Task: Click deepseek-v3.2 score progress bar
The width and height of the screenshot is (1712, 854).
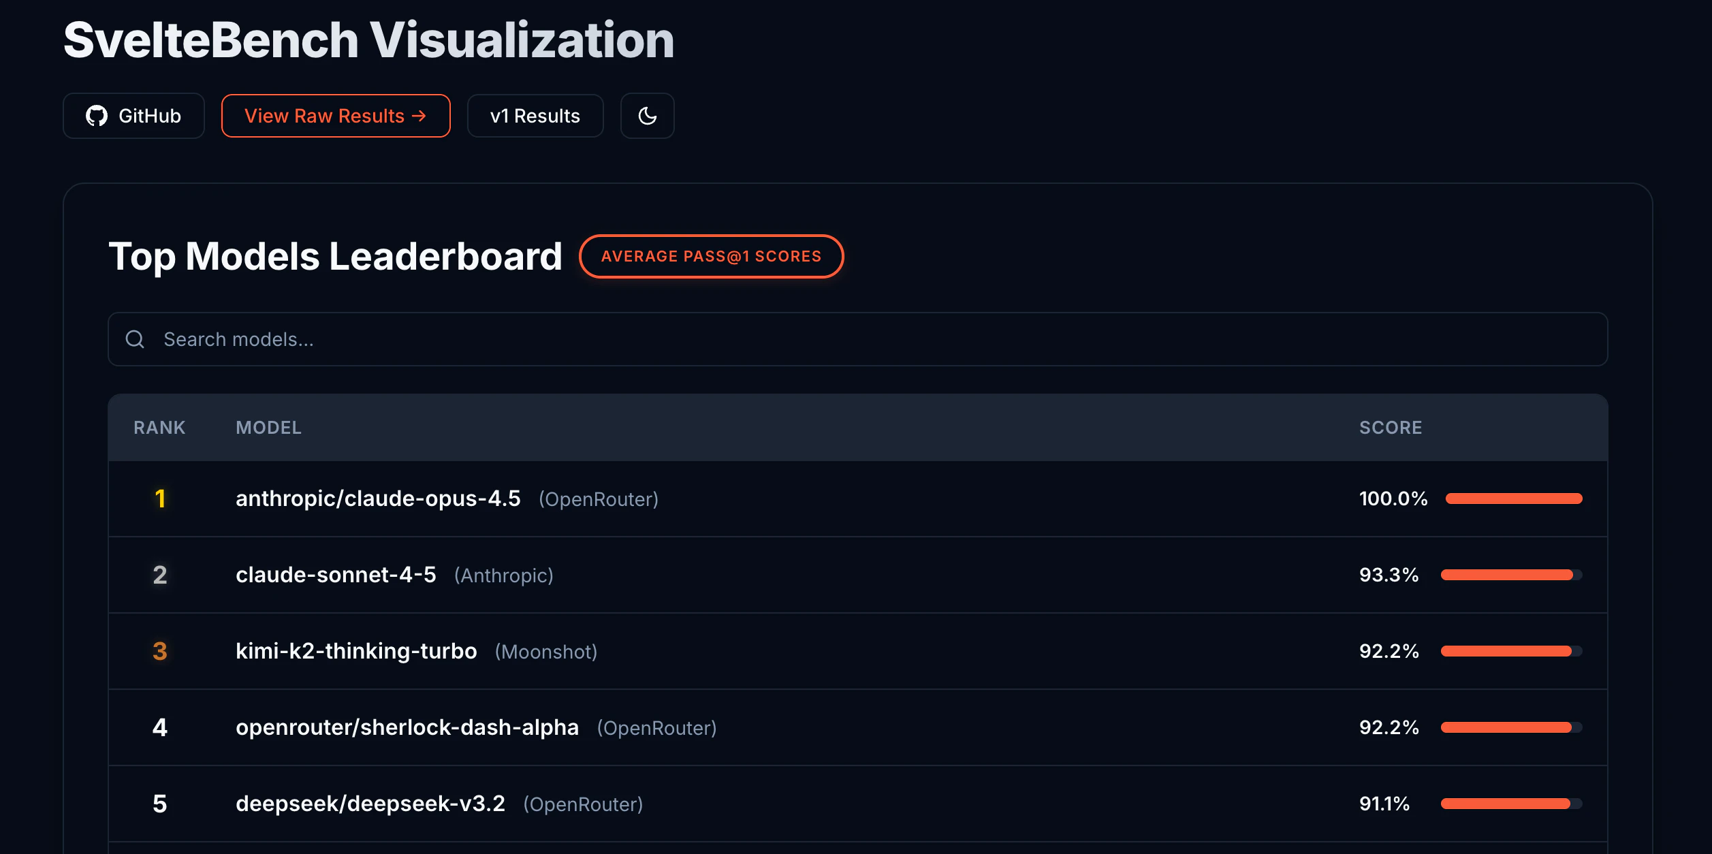Action: tap(1512, 804)
